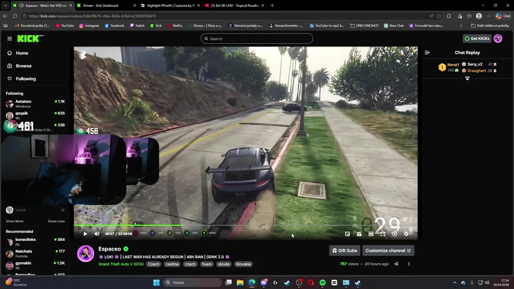Open Edge's settings and more menu
This screenshot has height=289, width=514.
[488, 16]
